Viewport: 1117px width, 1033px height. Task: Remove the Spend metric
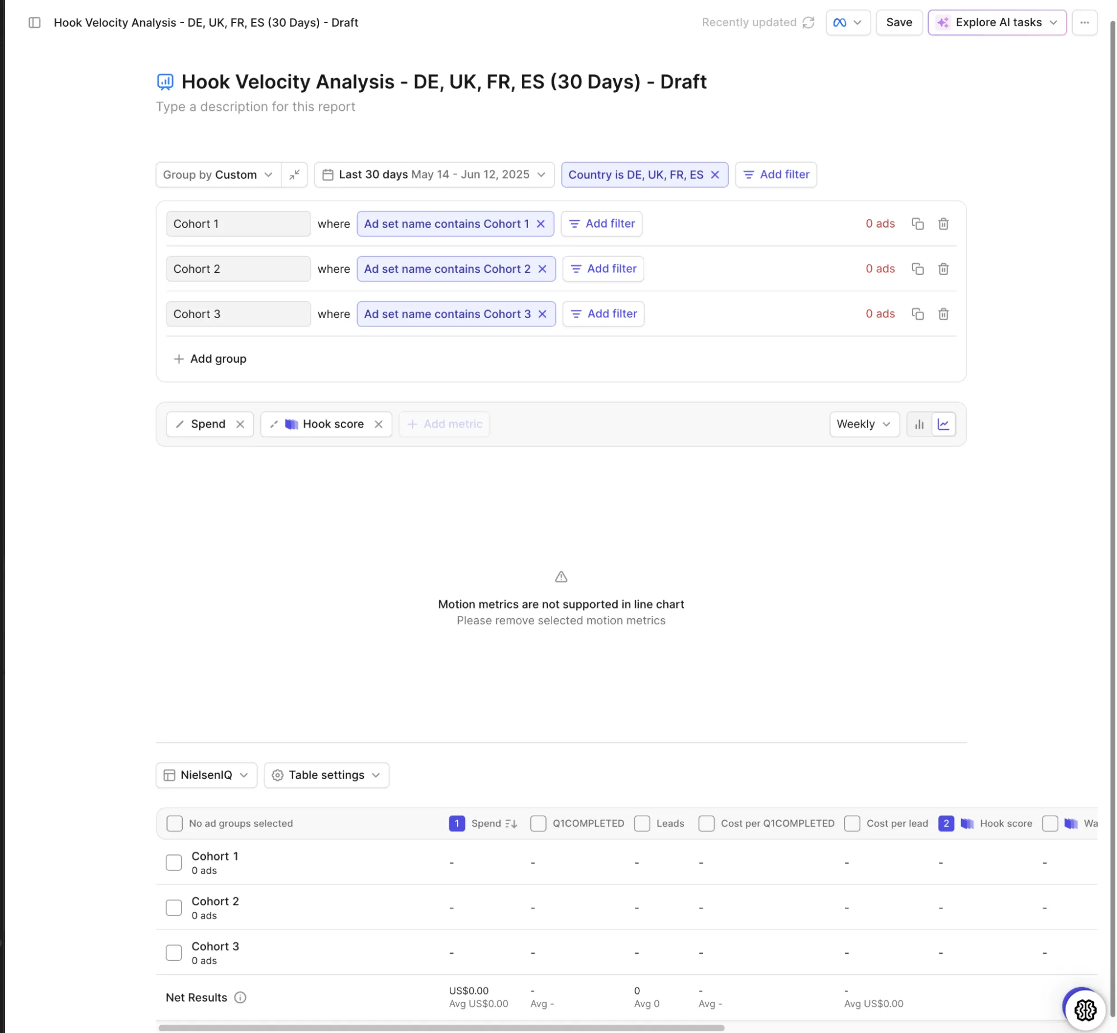pos(240,424)
